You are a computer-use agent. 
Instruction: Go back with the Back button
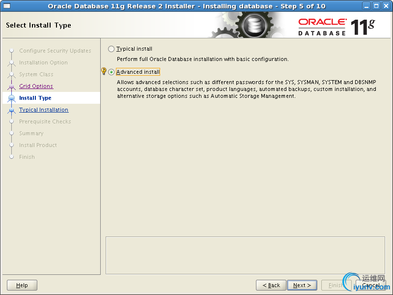(x=271, y=285)
